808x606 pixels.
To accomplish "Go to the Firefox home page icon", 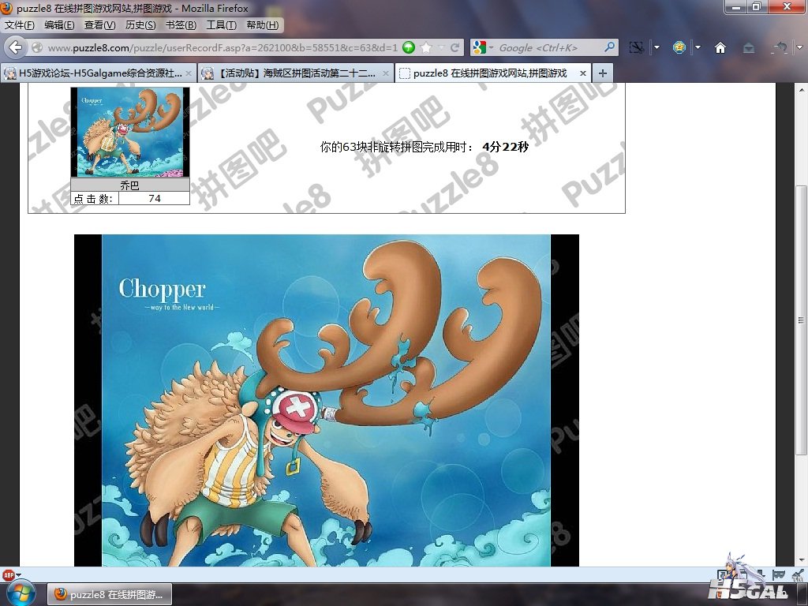I will point(720,47).
